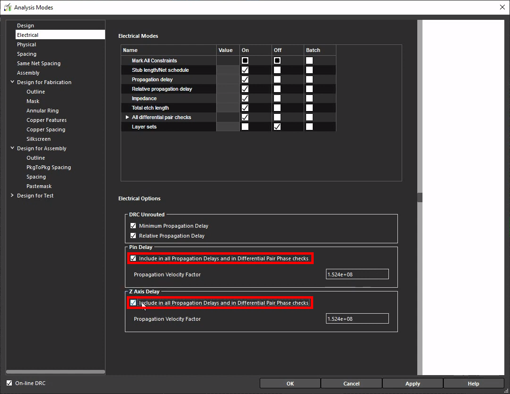This screenshot has width=510, height=394.
Task: Uncheck Pin Delay include in propagation delays
Action: pos(133,258)
